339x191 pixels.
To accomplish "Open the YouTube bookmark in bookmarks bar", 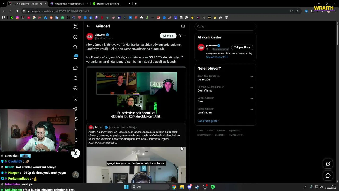I will [x=29, y=18].
